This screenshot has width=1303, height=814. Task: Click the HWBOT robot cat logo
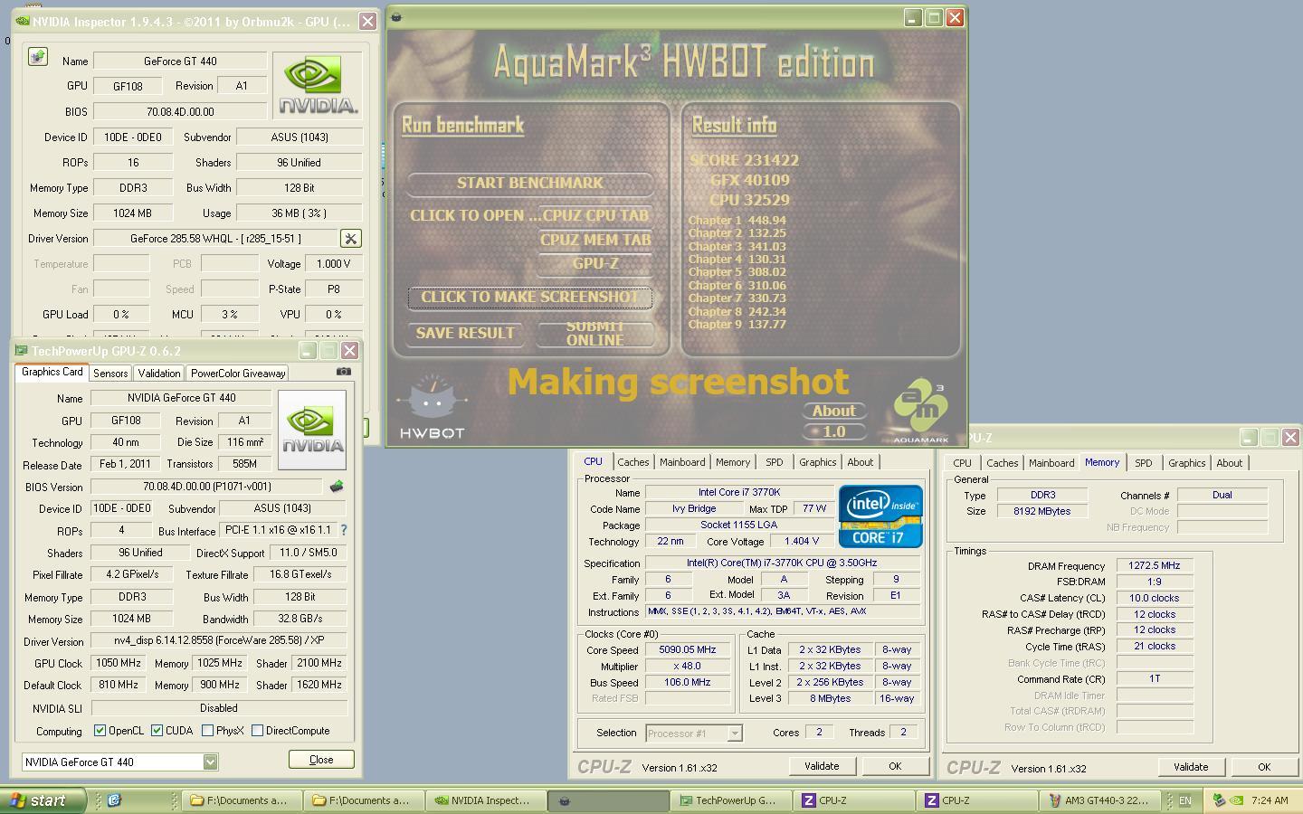coord(433,407)
